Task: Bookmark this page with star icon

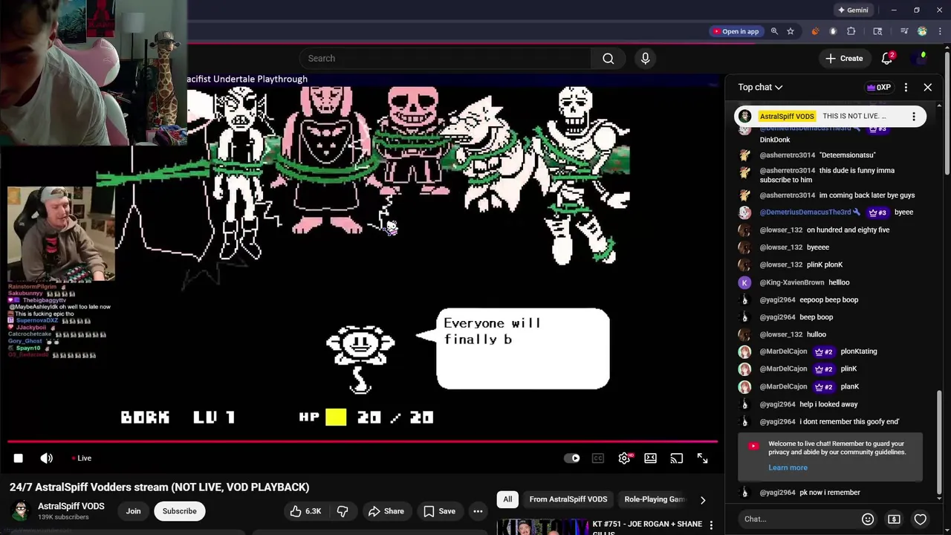Action: coord(791,31)
